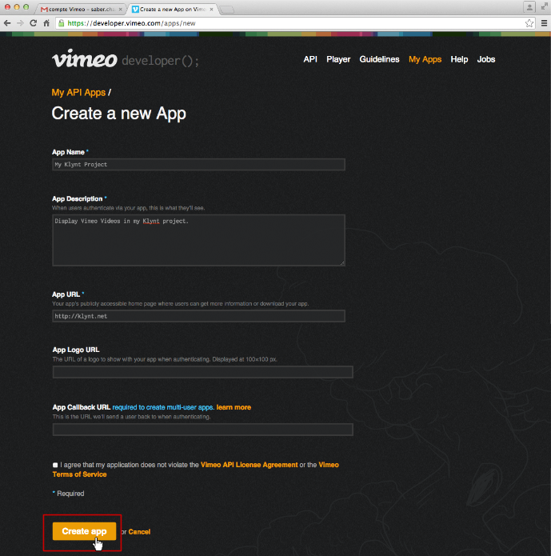Check the license agreement checkbox
551x556 pixels.
coord(55,465)
